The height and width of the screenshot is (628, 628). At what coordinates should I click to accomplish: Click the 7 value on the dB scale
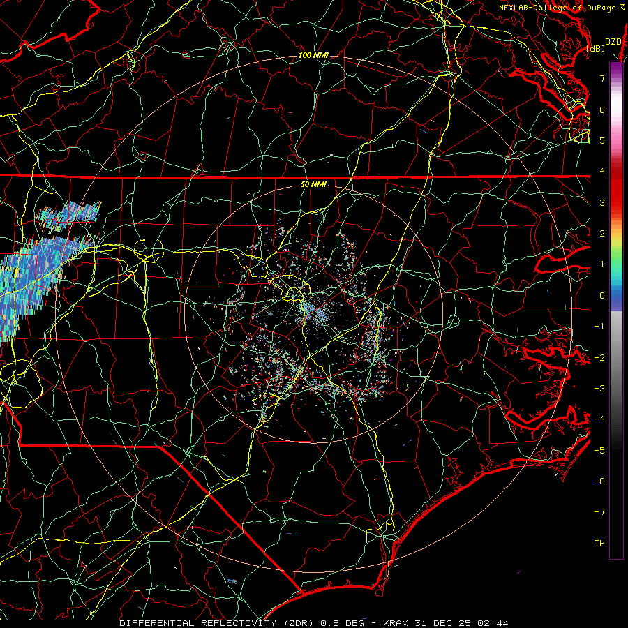(602, 78)
